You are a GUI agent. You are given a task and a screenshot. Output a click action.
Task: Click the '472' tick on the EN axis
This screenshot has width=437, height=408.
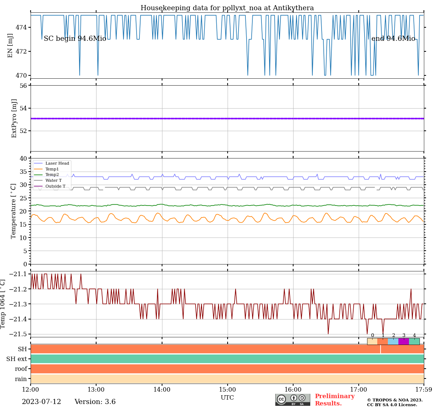[21, 51]
